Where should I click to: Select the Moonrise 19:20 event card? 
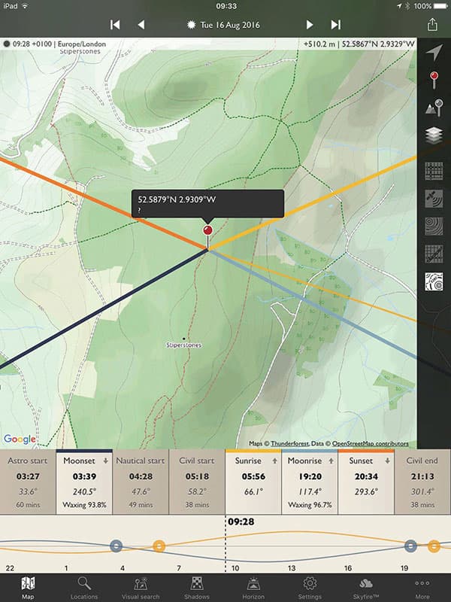pos(310,482)
